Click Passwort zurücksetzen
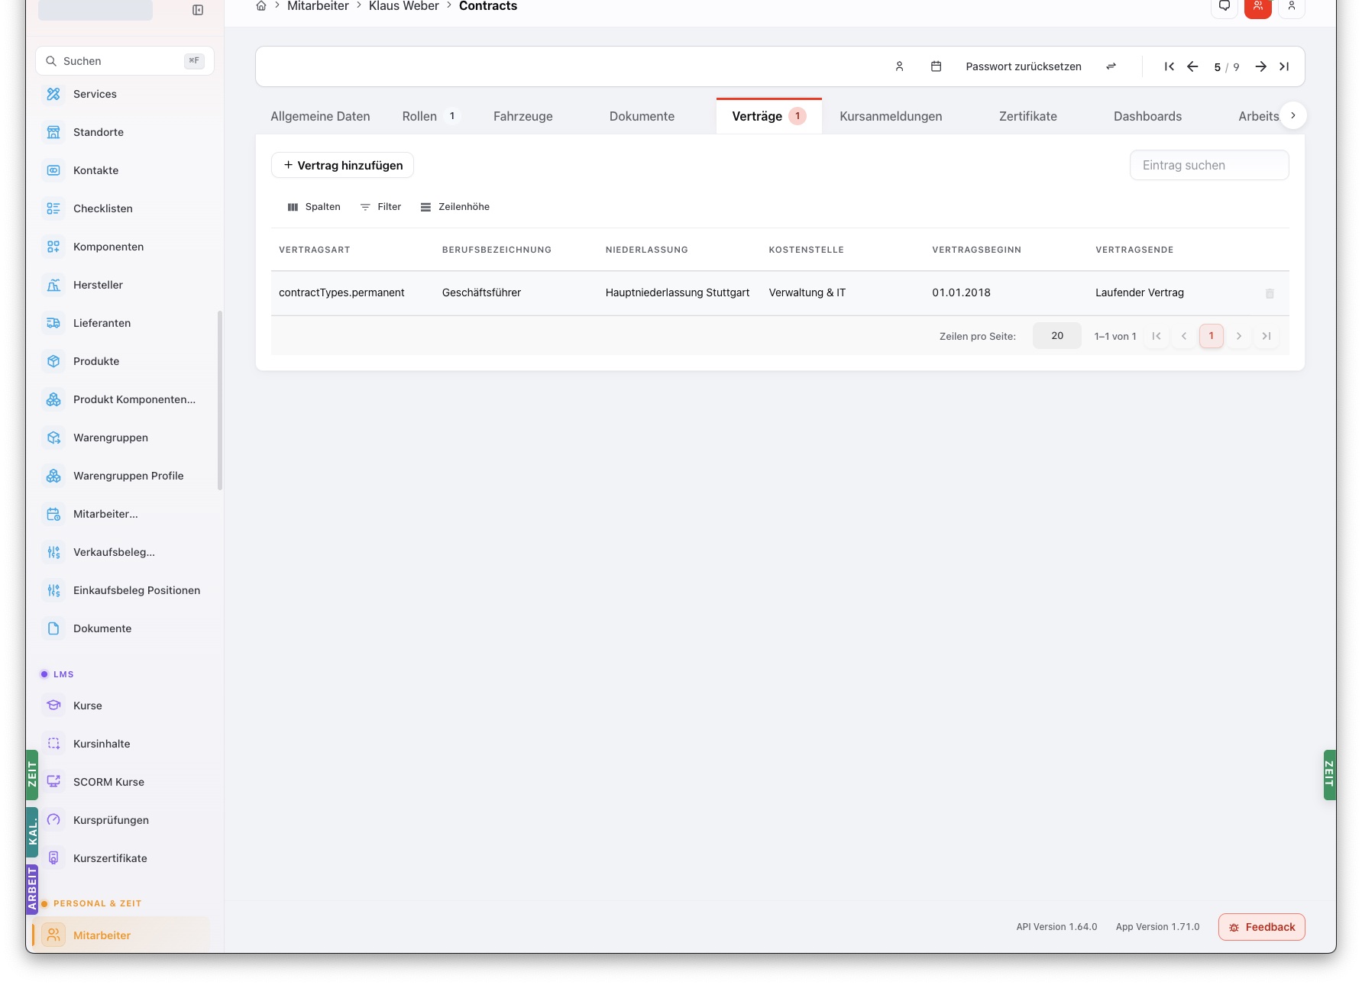This screenshot has height=985, width=1362. [1024, 66]
